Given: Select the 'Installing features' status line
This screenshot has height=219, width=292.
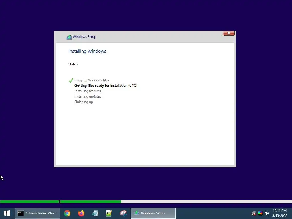Looking at the screenshot, I should click(x=88, y=91).
